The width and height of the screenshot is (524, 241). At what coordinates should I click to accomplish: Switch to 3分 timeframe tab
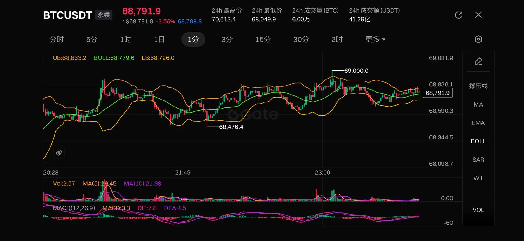click(x=227, y=39)
